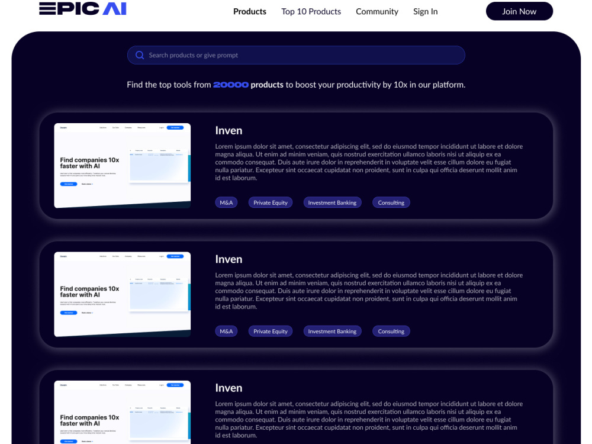This screenshot has width=592, height=444.
Task: Click first card's Lorem ipsum description
Action: point(369,162)
